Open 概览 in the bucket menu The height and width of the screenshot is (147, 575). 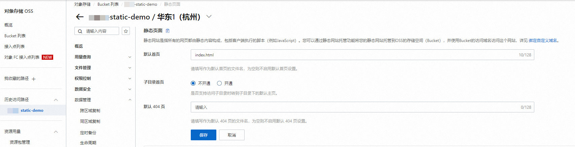tap(79, 46)
